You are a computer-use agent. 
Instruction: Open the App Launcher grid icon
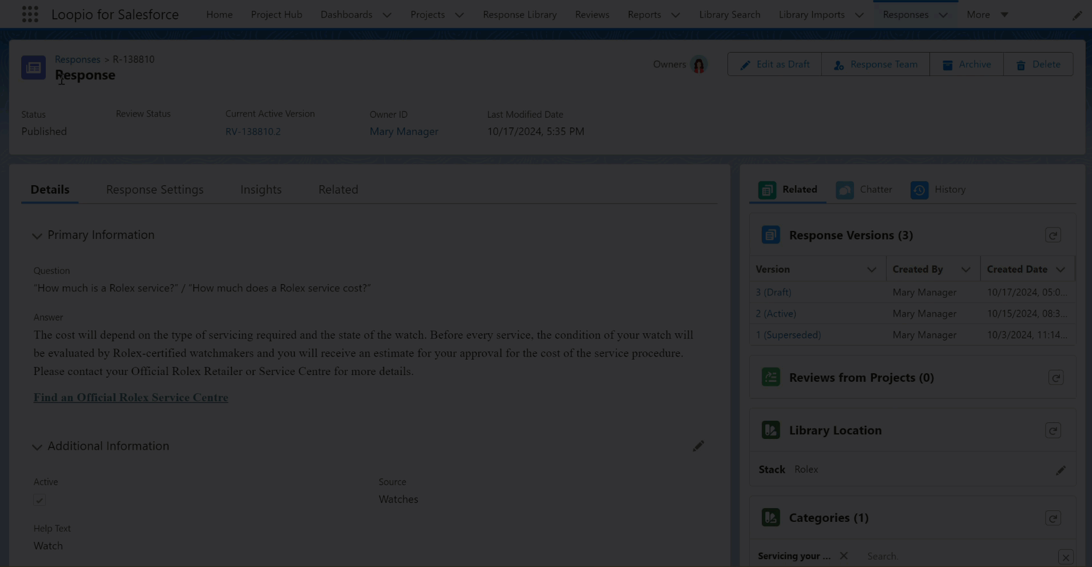click(x=30, y=14)
